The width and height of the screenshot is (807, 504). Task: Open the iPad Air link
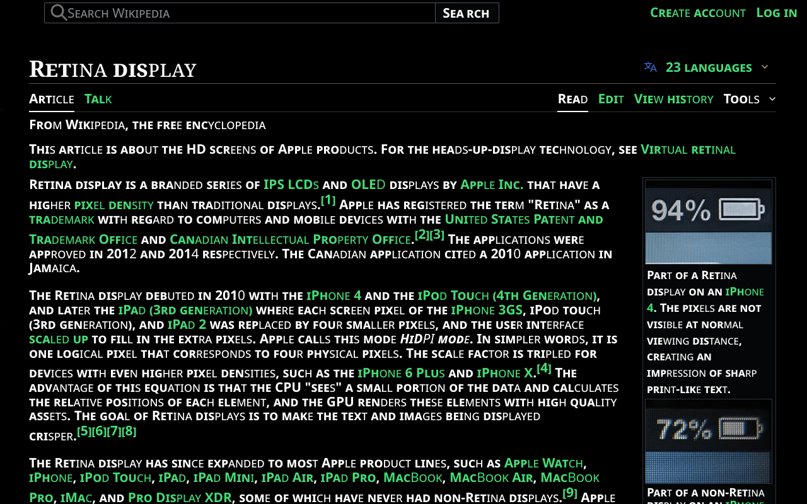point(287,478)
